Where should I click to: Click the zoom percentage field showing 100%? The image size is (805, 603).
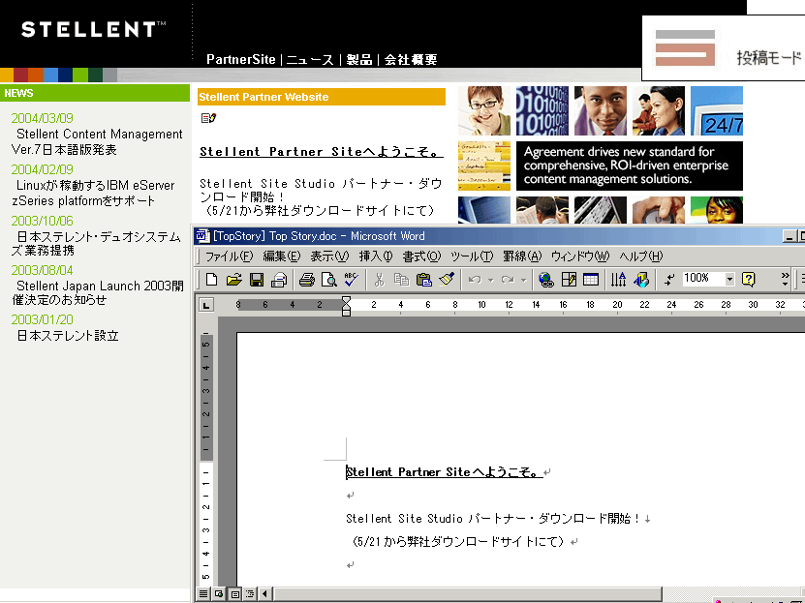(x=703, y=279)
